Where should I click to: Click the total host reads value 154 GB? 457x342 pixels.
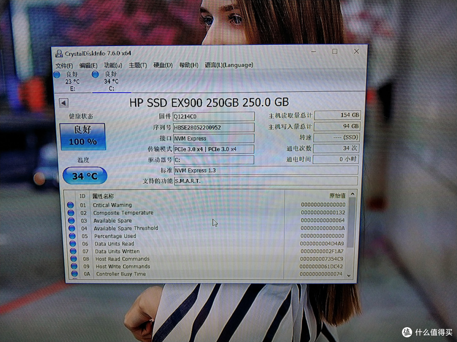click(338, 115)
